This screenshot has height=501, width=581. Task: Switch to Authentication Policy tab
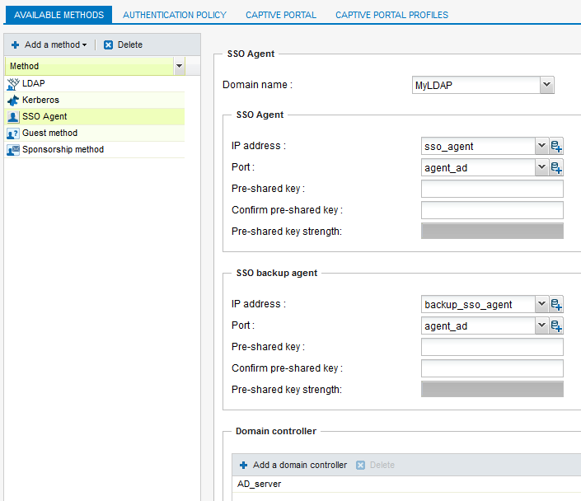pos(175,15)
